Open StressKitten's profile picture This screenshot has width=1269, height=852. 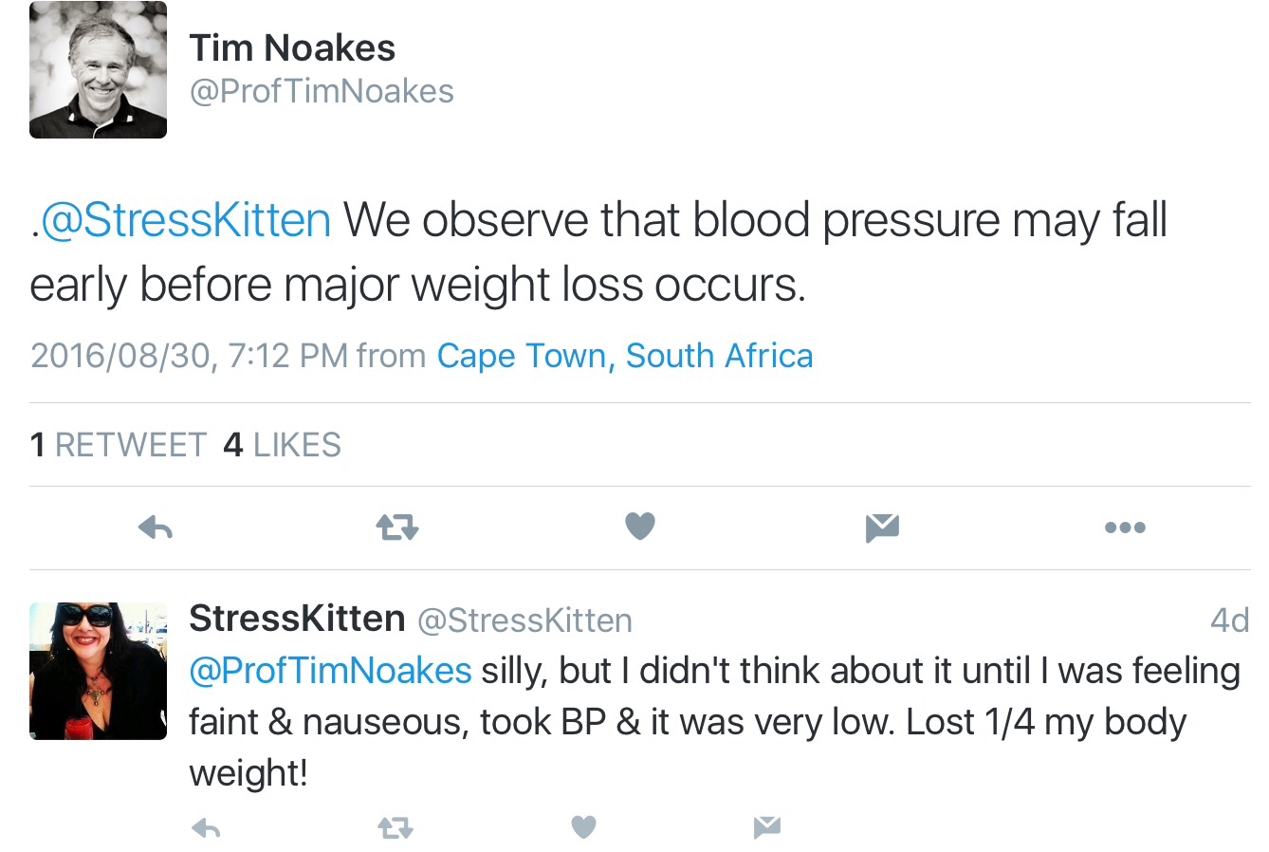point(98,671)
